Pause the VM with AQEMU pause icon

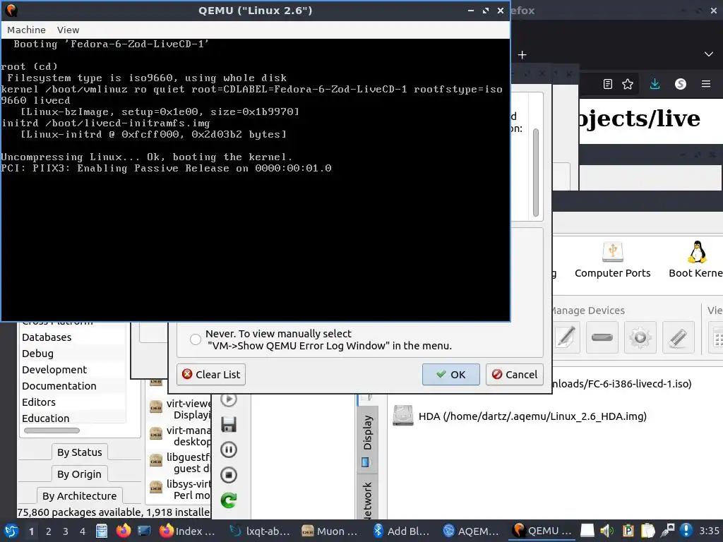(229, 450)
